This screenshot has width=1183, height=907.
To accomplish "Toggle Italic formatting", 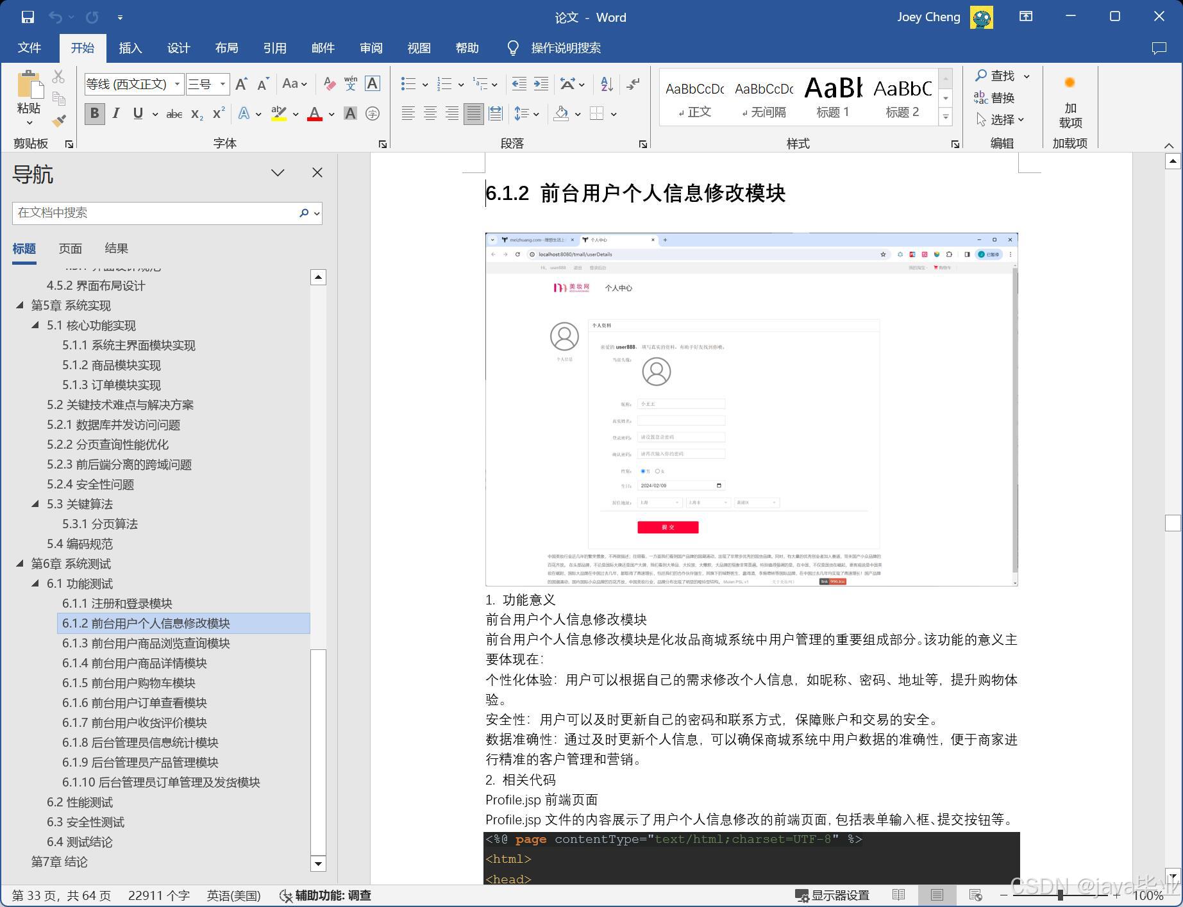I will (116, 114).
